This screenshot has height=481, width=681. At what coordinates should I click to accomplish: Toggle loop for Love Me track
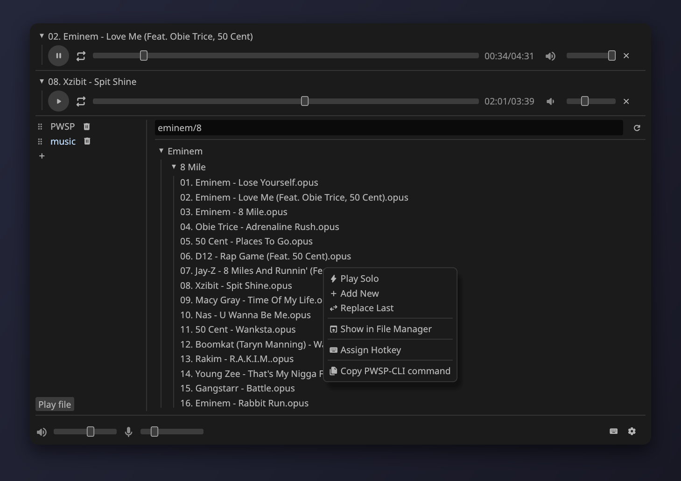[81, 56]
